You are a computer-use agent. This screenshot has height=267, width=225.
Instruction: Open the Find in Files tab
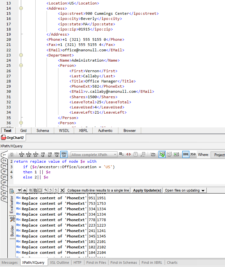tap(96, 263)
